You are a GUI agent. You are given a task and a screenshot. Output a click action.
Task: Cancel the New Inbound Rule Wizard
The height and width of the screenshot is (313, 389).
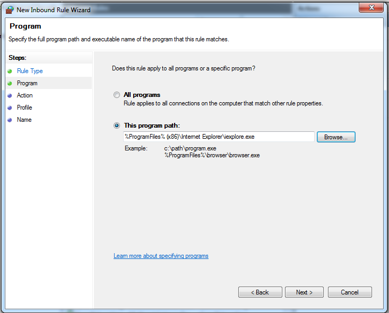(350, 292)
